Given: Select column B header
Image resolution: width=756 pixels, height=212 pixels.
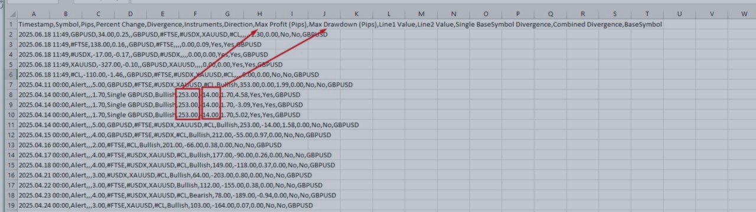Looking at the screenshot, I should coord(65,14).
